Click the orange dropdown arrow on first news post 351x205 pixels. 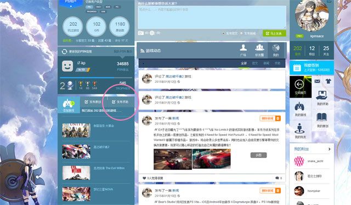point(278,118)
